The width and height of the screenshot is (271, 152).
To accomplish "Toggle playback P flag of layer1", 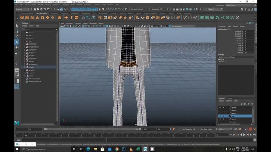I will point(224,119).
